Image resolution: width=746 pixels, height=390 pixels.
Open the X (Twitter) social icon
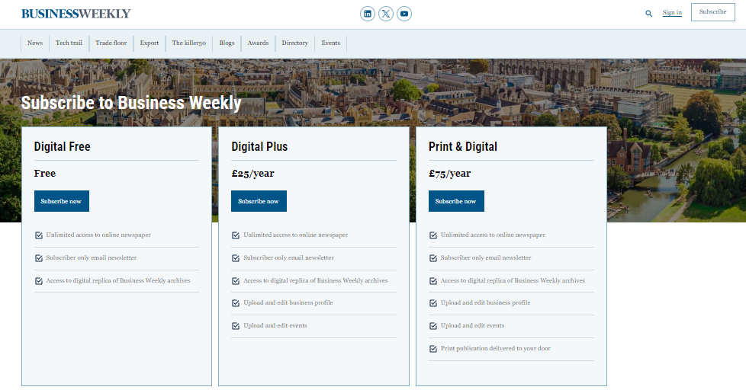pos(386,14)
